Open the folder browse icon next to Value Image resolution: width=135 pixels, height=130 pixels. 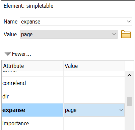pos(126,34)
